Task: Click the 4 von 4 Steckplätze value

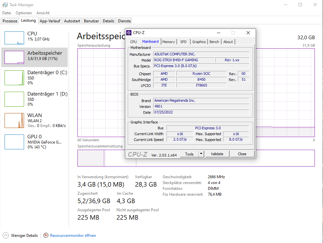Action: click(x=214, y=183)
